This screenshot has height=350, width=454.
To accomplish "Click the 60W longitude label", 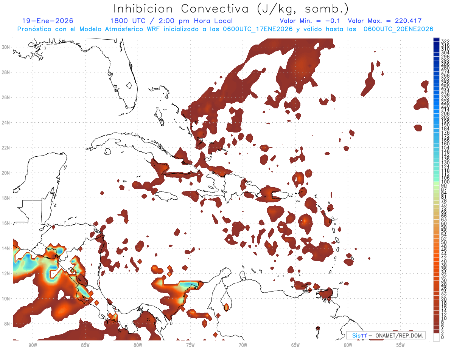I will coord(348,345).
